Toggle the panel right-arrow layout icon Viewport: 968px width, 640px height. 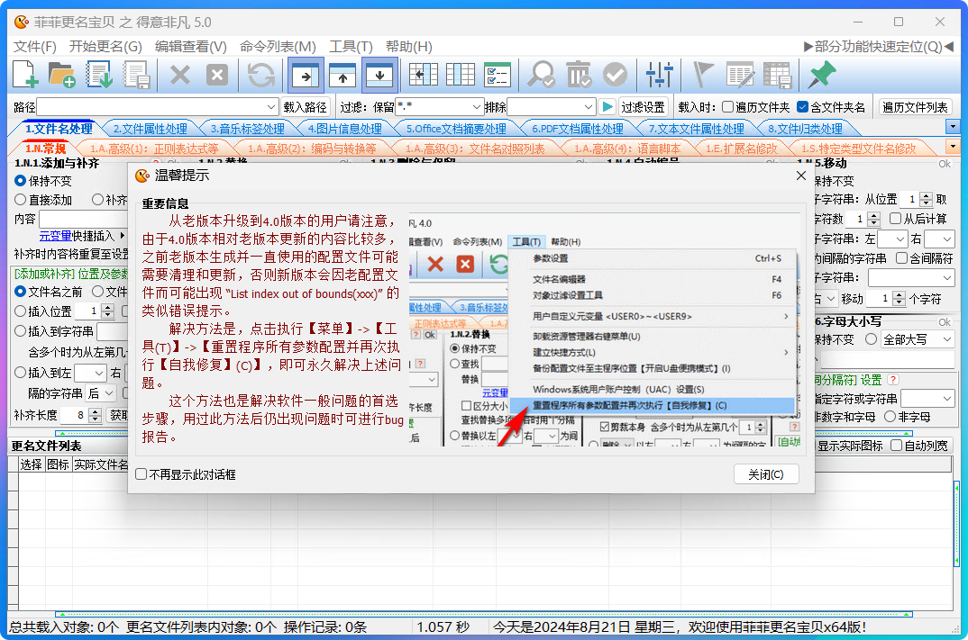[306, 76]
